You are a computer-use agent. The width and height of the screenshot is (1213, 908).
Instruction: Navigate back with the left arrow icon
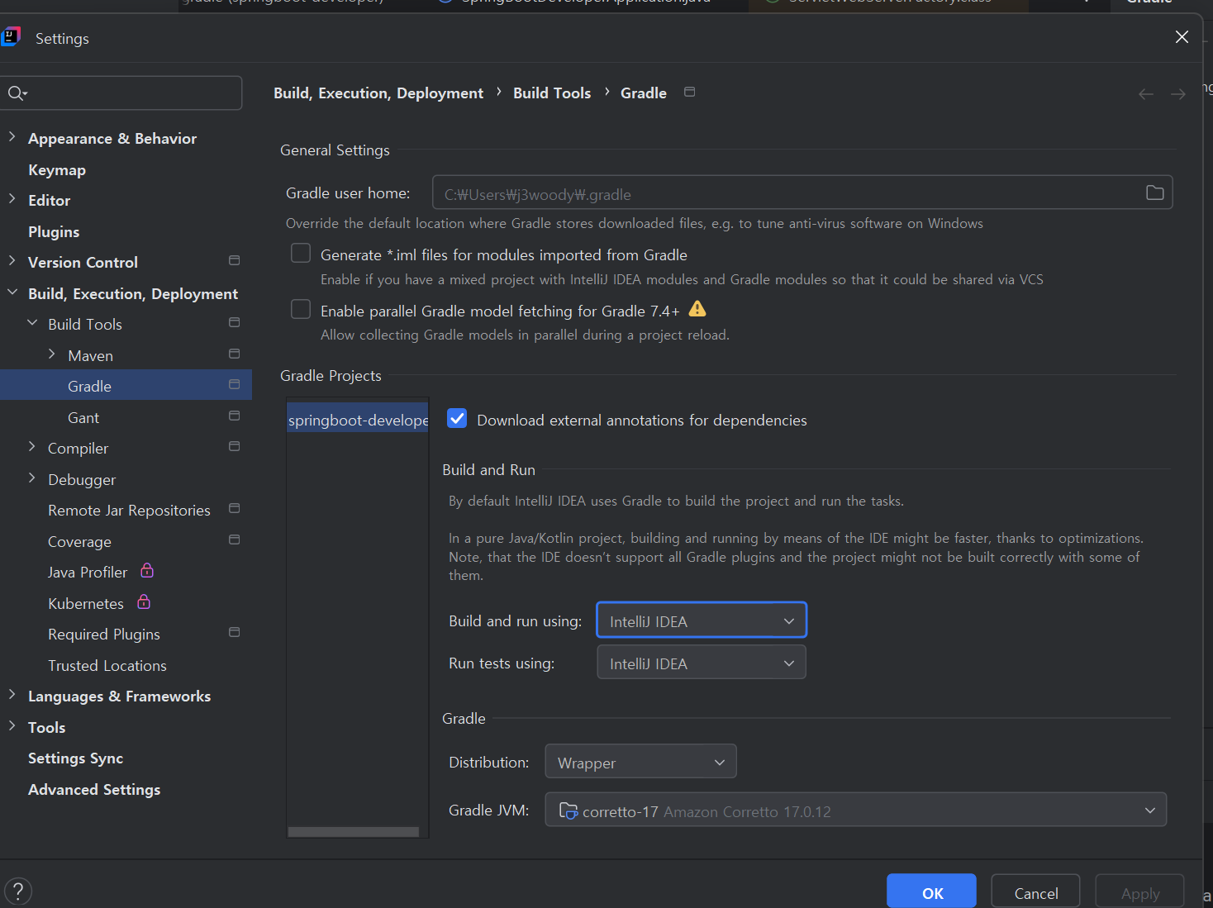tap(1146, 94)
